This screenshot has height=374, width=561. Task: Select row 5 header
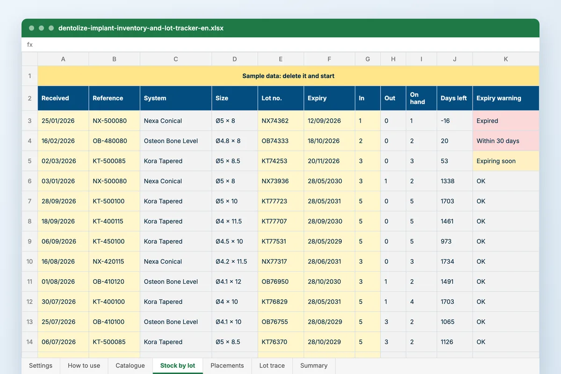point(29,161)
